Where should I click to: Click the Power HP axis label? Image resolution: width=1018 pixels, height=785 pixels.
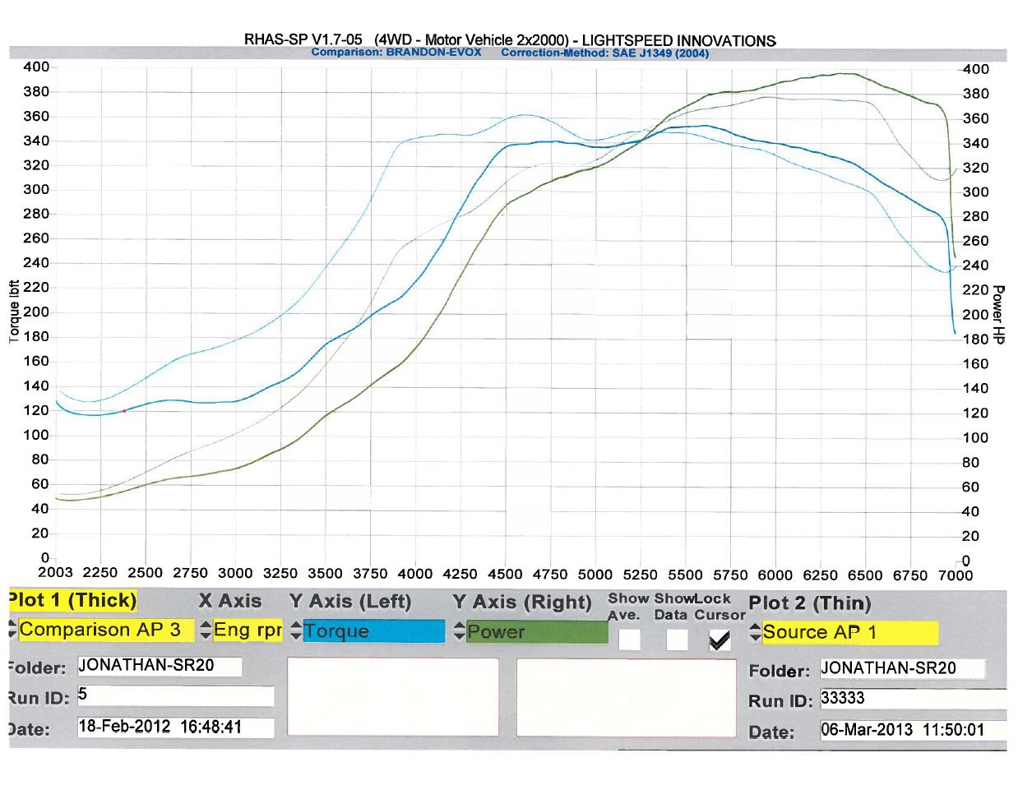pos(997,315)
